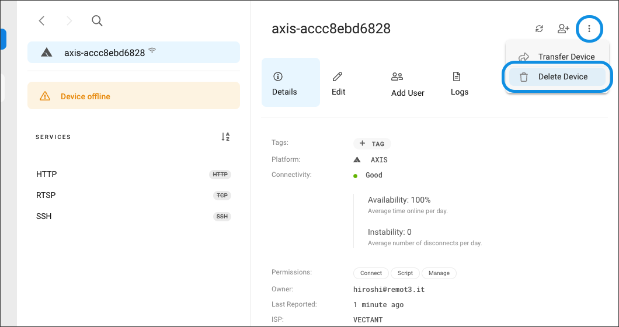Click the Script permission chip
619x327 pixels.
click(x=405, y=273)
